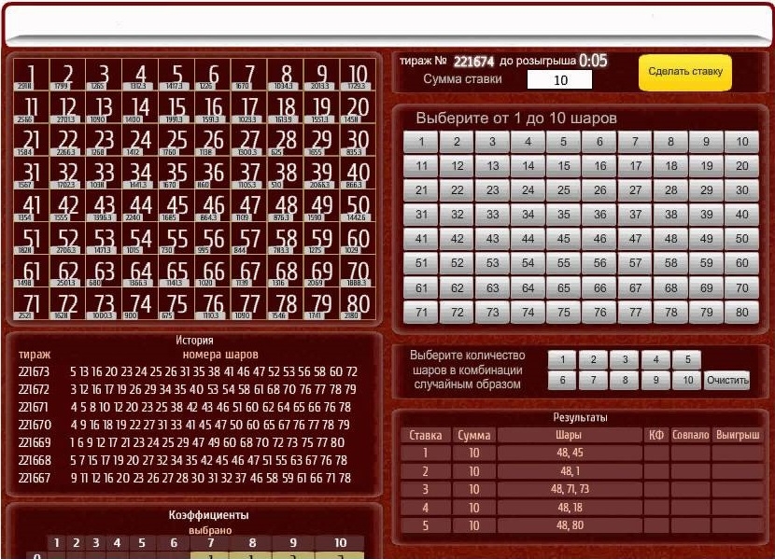Clear the selection with the Очистить button
The height and width of the screenshot is (559, 775).
click(727, 380)
